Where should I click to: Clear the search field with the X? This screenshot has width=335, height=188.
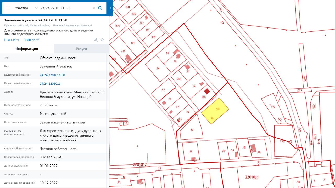pos(94,8)
